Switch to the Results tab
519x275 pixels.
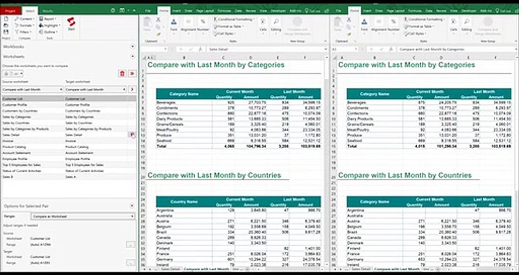(47, 11)
